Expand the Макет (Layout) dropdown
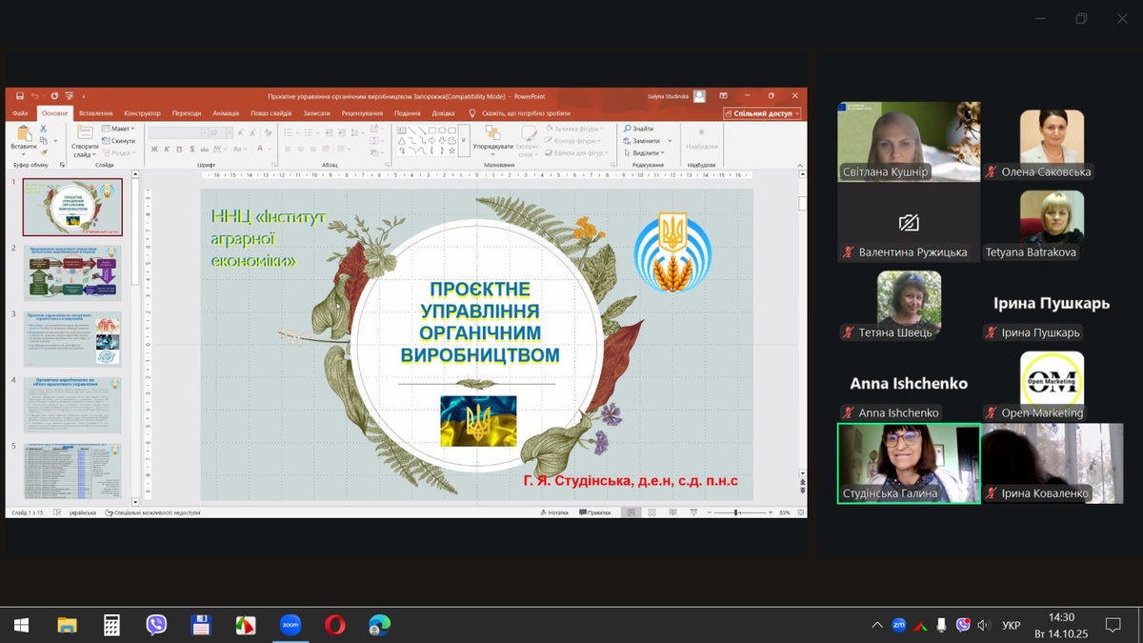This screenshot has height=643, width=1143. (122, 129)
